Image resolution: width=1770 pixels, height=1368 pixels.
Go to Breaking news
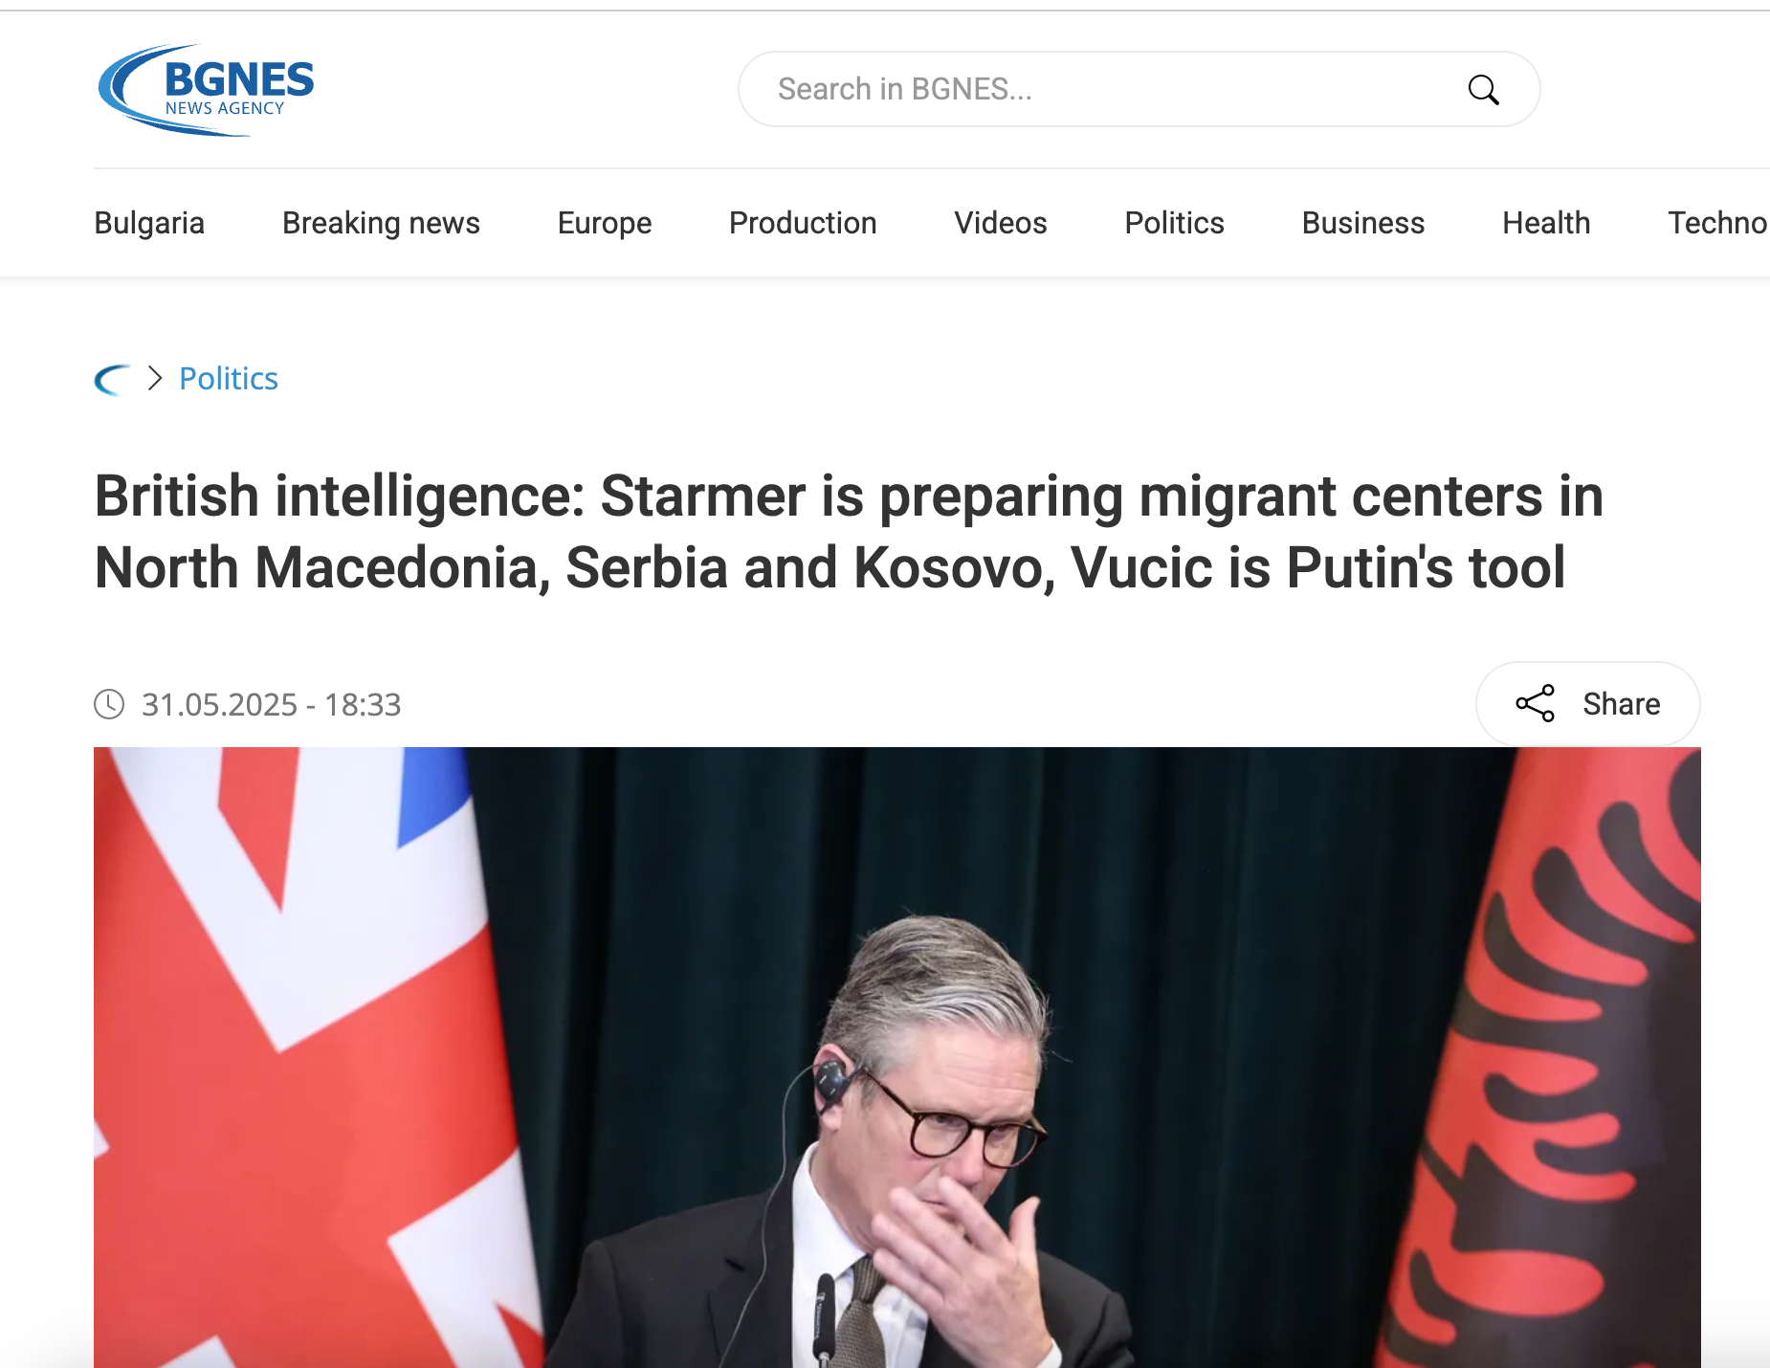(x=381, y=223)
